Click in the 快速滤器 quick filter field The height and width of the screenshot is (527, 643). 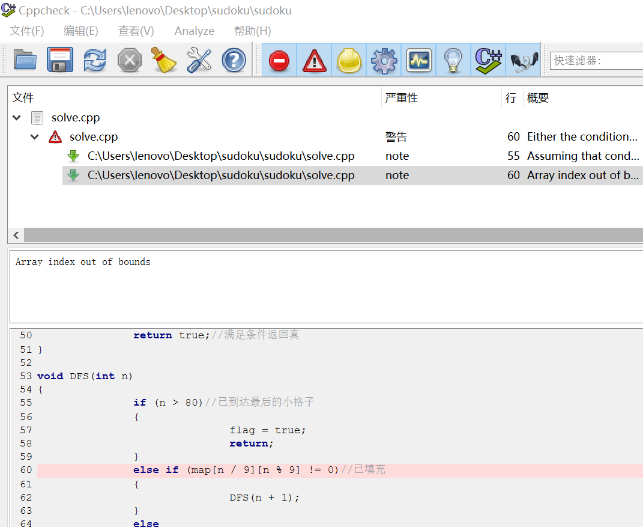click(596, 60)
